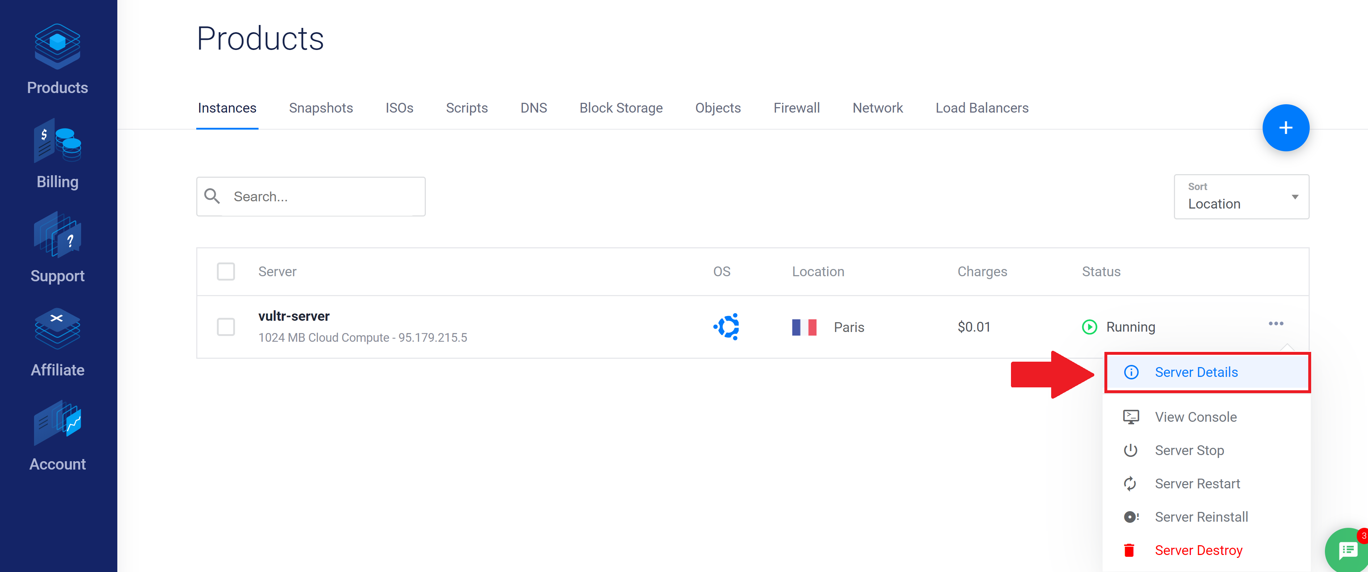Open the three-dot menu for vultr-server

[x=1276, y=323]
